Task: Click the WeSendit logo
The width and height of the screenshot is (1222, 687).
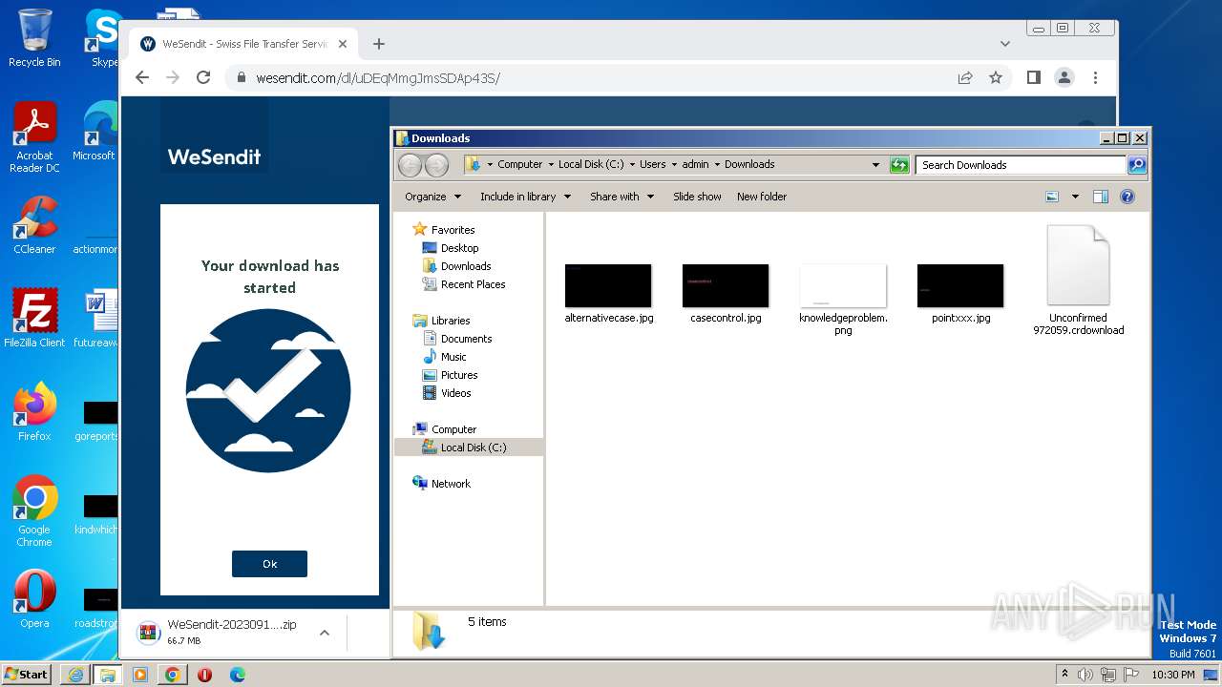Action: (214, 156)
